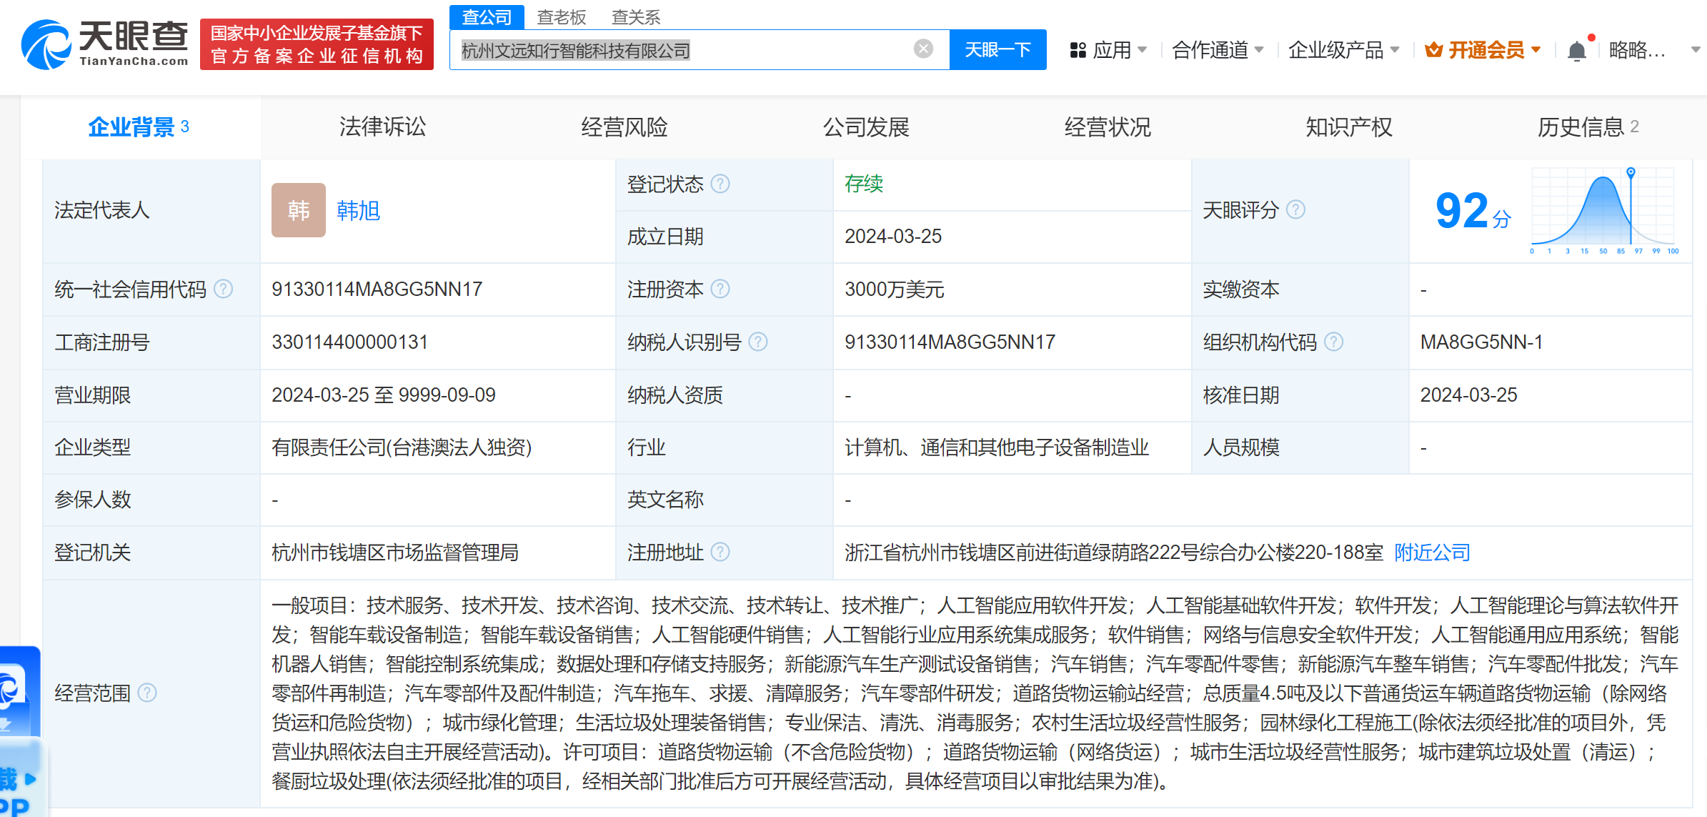Click help icon beside 登记状态
The image size is (1707, 817).
[721, 184]
